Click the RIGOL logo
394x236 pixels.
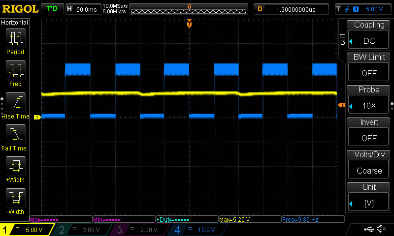tap(20, 9)
